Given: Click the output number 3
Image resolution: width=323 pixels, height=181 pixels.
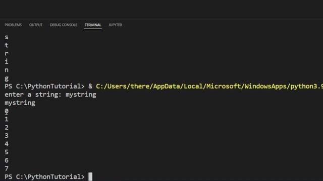Looking at the screenshot, I should [x=7, y=136].
